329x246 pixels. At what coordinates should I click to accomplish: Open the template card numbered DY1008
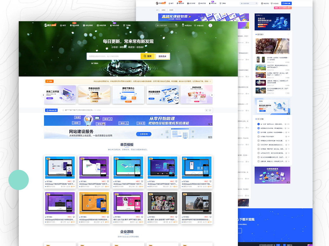click(x=128, y=172)
